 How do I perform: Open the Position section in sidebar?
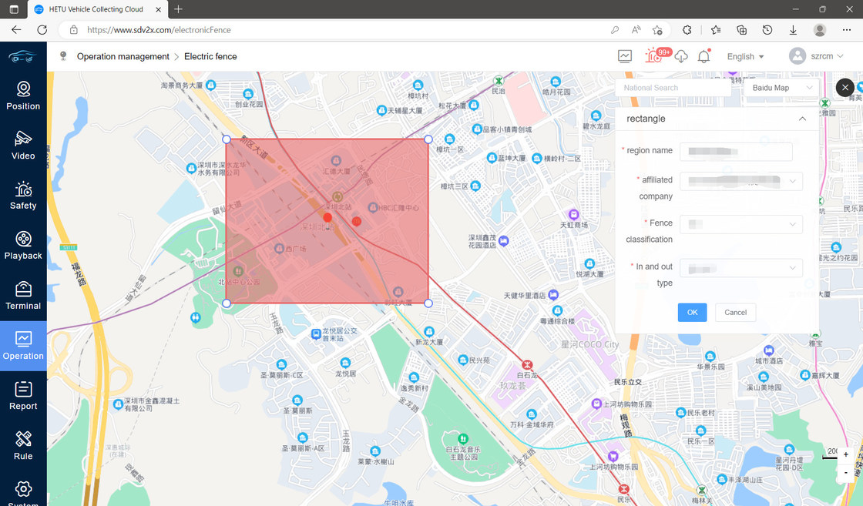[x=23, y=96]
